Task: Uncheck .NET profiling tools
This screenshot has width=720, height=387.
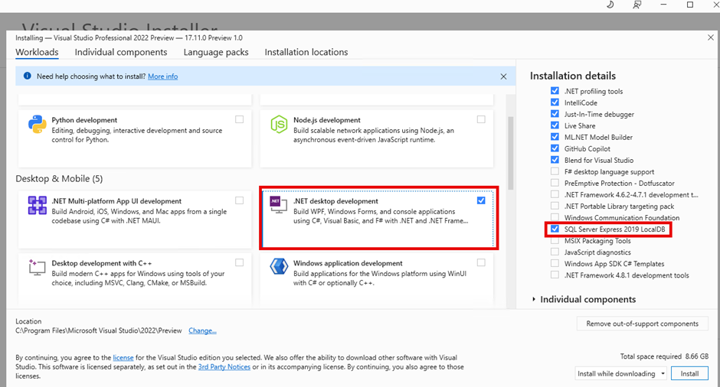Action: 555,91
